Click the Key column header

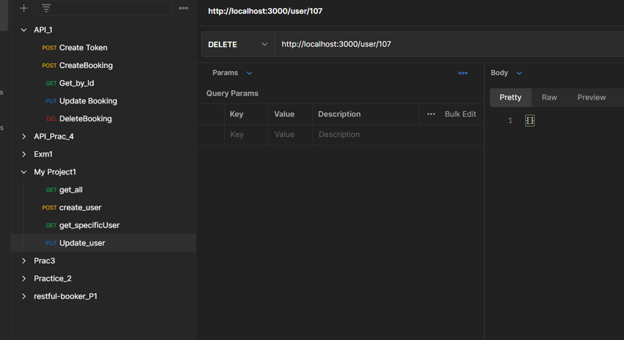tap(236, 114)
